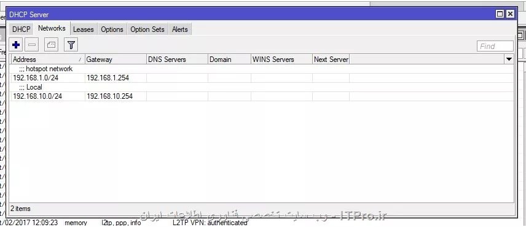Open the filter funnel tool
This screenshot has width=526, height=227.
click(x=71, y=45)
